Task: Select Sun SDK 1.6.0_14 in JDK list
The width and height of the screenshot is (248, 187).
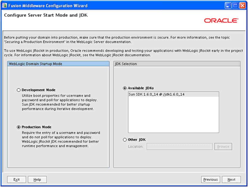Action: [173, 94]
